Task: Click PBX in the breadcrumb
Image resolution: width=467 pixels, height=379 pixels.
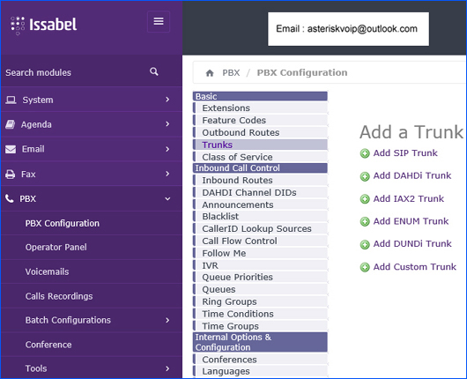Action: (231, 72)
